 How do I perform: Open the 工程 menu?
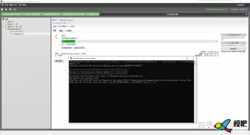2,5
